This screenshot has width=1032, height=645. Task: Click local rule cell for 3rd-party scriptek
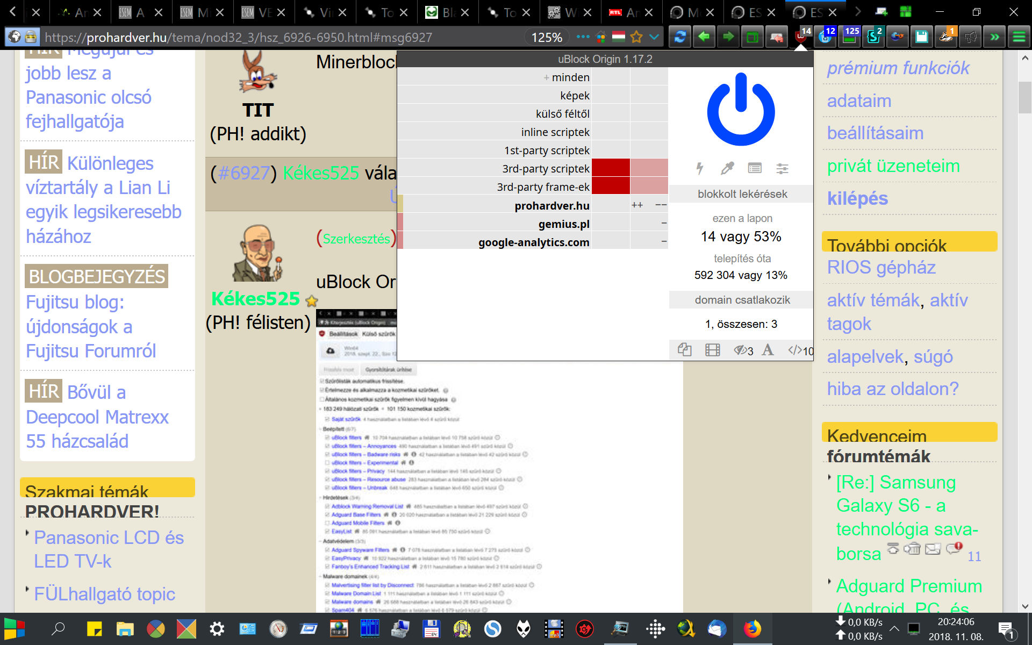[649, 168]
